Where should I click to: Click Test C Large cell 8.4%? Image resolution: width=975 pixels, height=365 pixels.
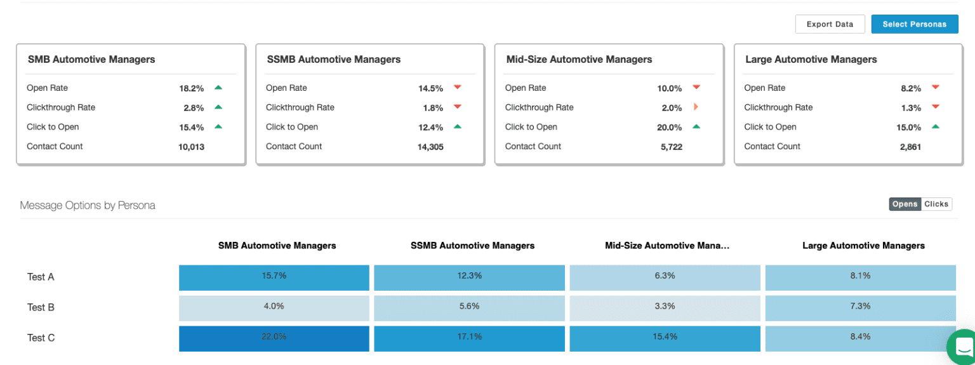(860, 337)
